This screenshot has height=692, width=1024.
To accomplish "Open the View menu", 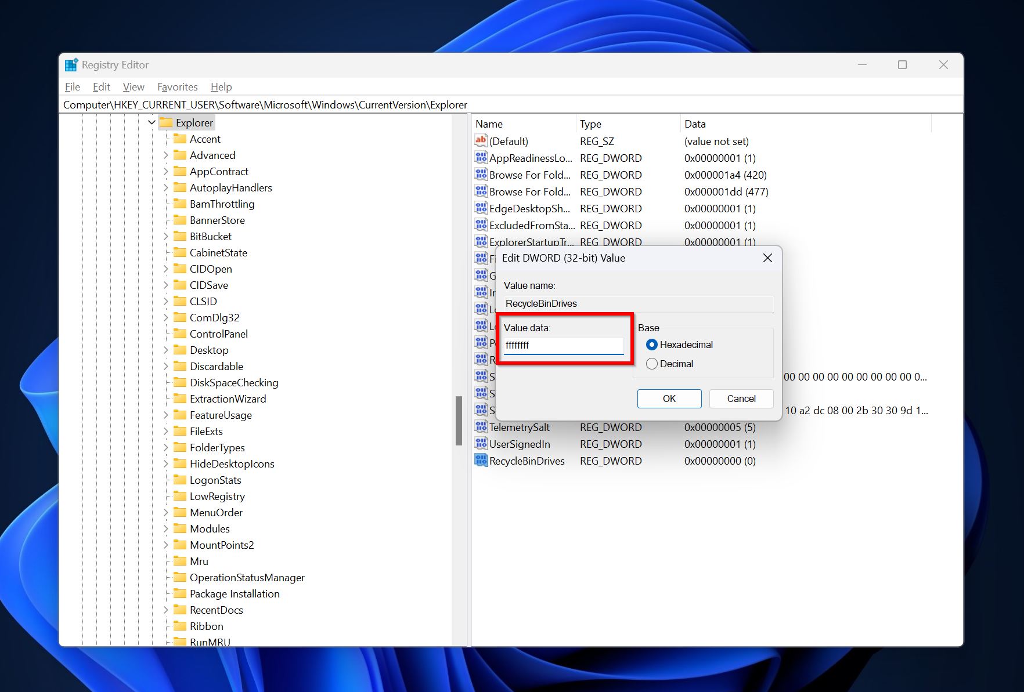I will click(134, 86).
